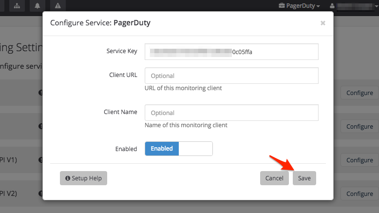Click Configure in the V1 row

coord(360,160)
